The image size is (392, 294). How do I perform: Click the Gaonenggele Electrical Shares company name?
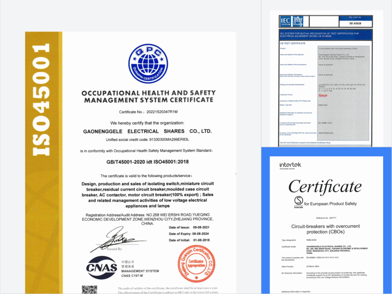click(x=147, y=131)
